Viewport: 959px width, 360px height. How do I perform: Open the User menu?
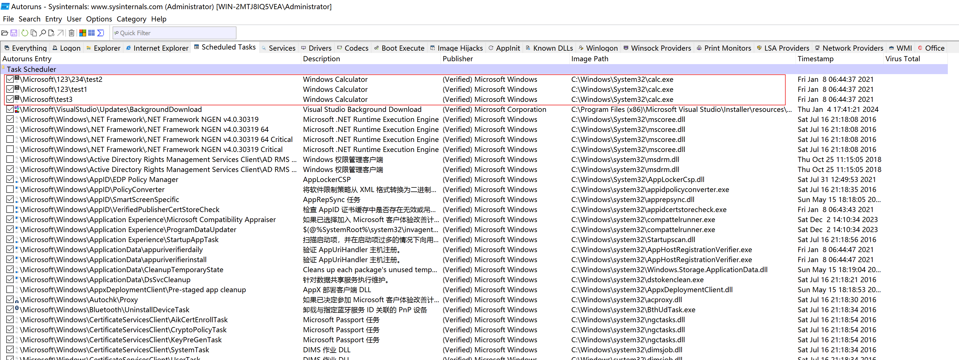pyautogui.click(x=74, y=19)
